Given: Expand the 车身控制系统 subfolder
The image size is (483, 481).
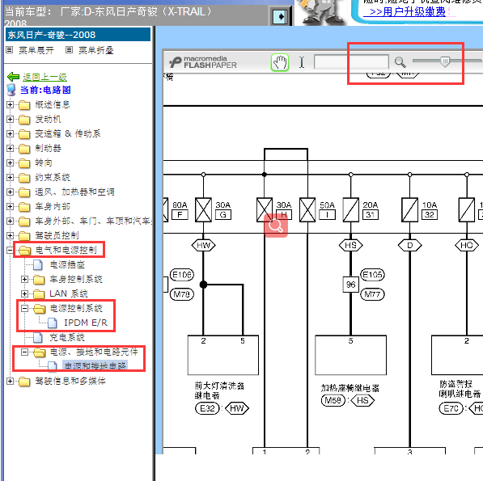Looking at the screenshot, I should pos(24,279).
